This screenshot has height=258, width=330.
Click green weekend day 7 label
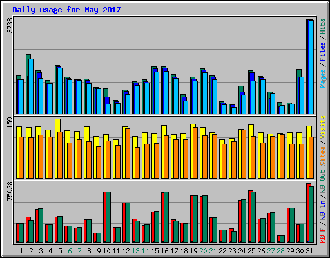[79, 251]
